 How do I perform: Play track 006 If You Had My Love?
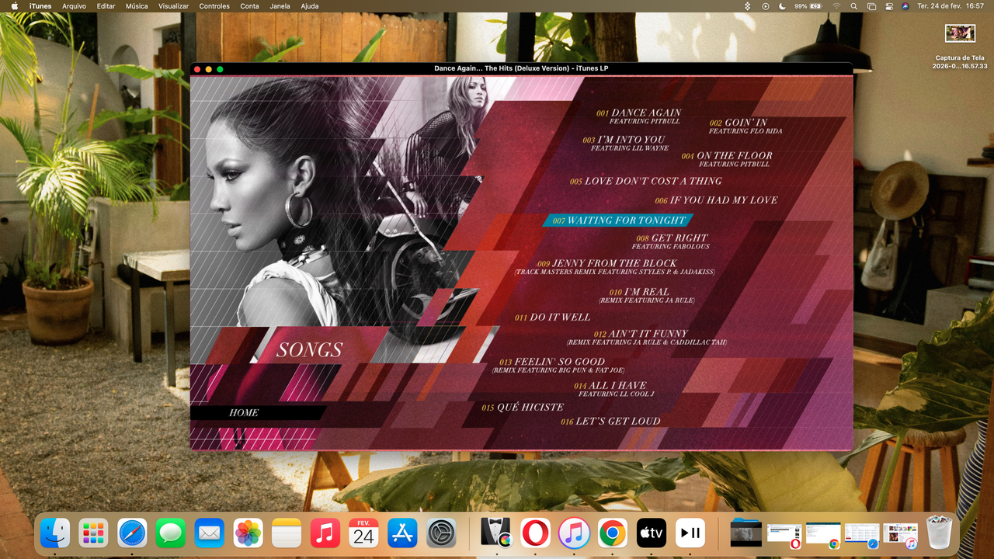716,200
